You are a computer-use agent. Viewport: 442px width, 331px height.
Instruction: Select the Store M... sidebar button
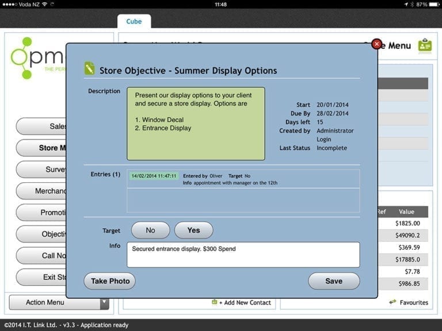coord(41,148)
